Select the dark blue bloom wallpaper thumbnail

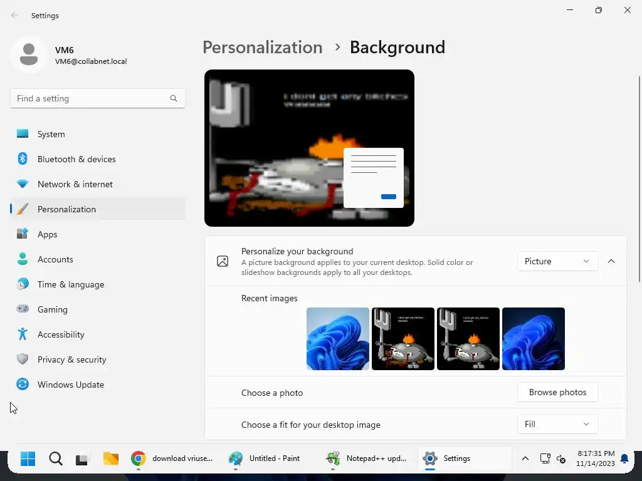tap(534, 339)
